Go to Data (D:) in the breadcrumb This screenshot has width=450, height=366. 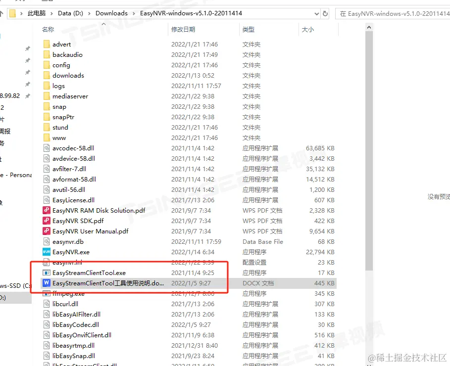70,13
